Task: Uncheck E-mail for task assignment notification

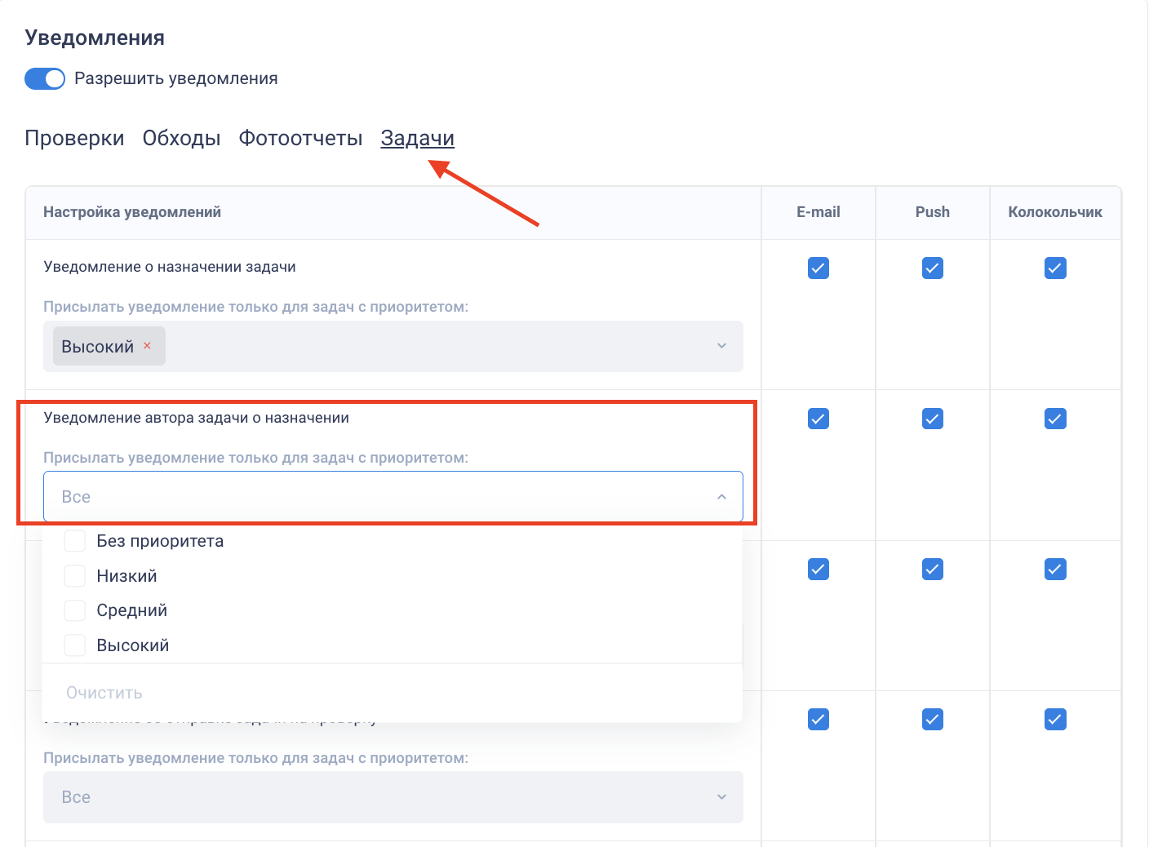Action: [x=818, y=268]
